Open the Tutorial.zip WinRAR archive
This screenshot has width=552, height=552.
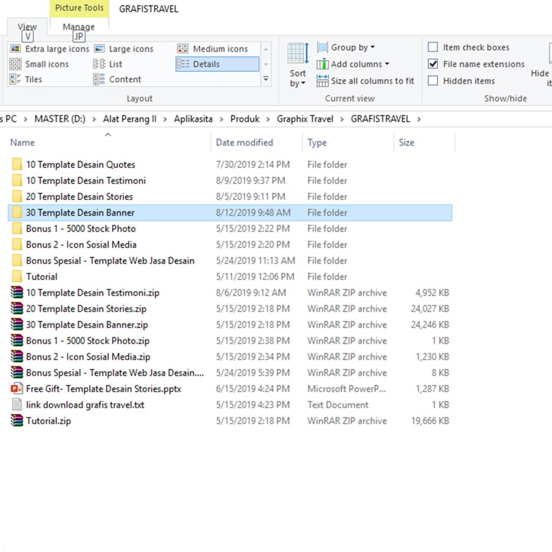(48, 421)
